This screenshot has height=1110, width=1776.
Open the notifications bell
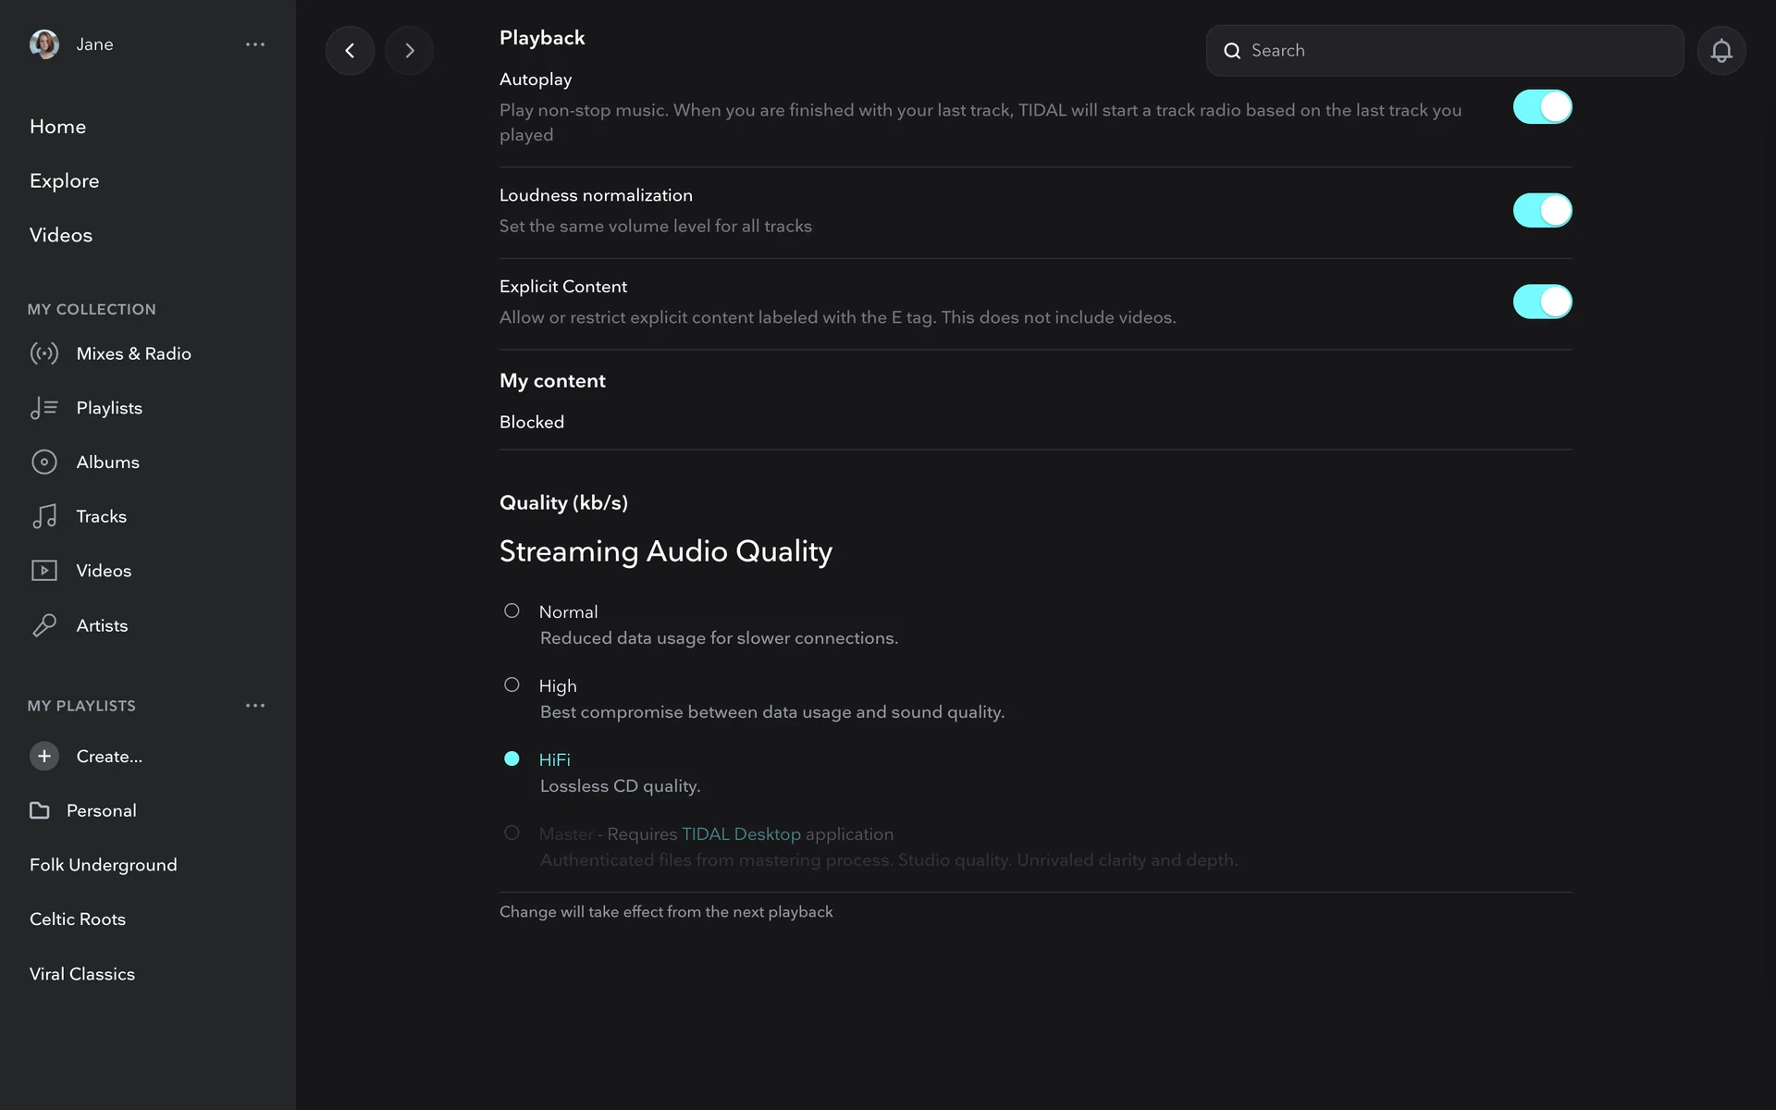pos(1720,50)
